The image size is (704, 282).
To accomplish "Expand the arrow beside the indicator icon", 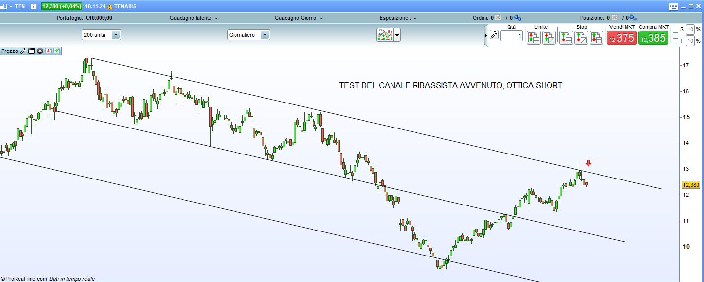I will (397, 35).
